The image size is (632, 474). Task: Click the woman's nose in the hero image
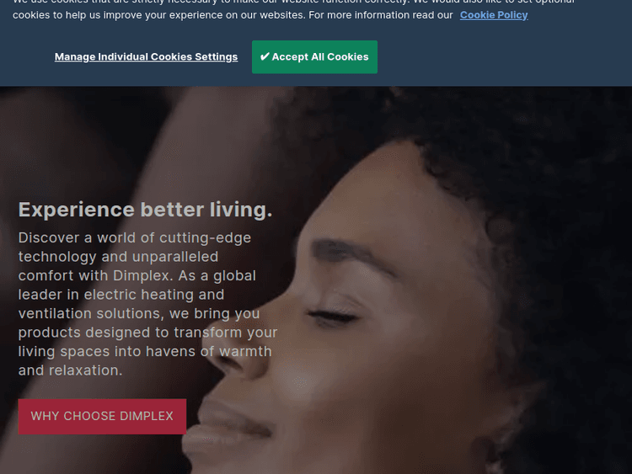click(242, 354)
